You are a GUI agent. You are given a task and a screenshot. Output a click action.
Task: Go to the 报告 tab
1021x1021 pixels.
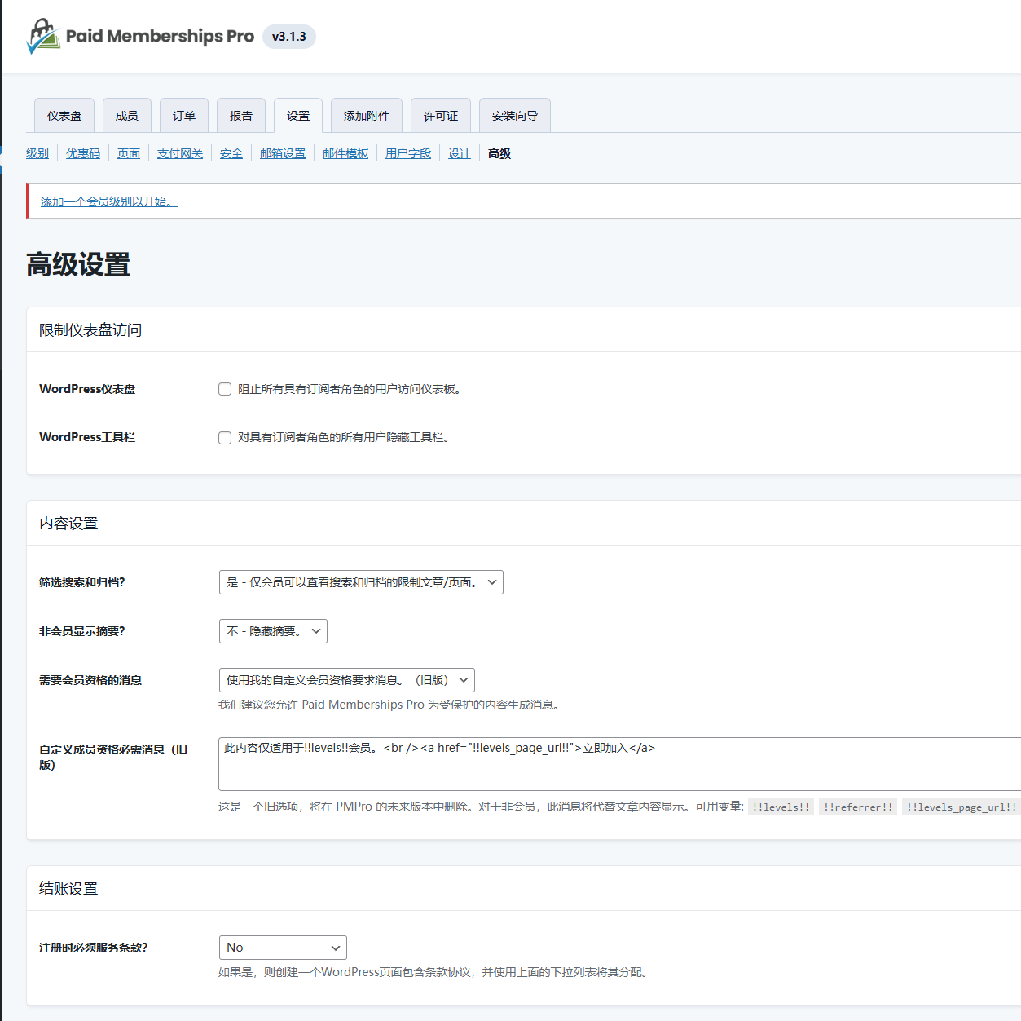click(x=241, y=116)
